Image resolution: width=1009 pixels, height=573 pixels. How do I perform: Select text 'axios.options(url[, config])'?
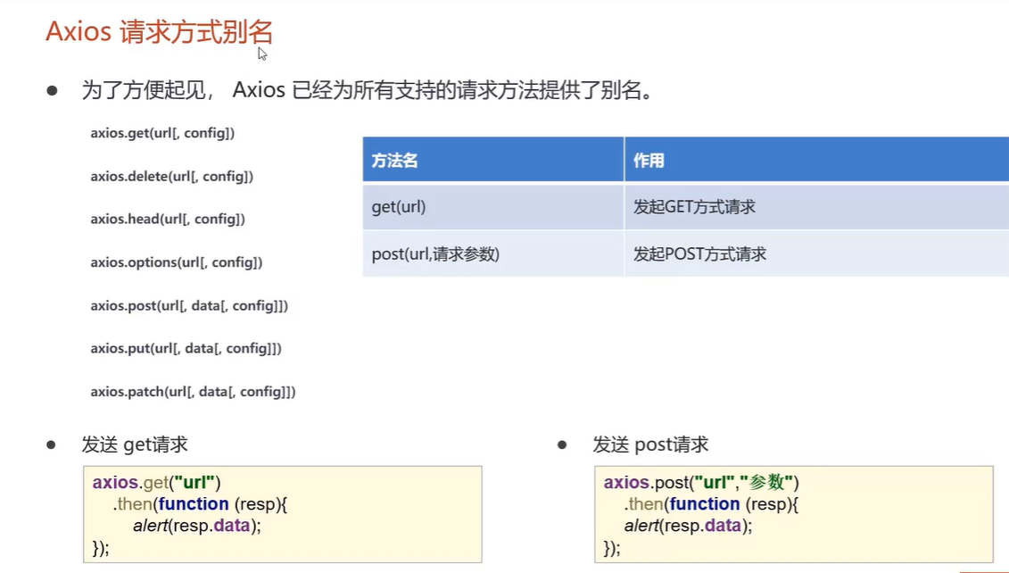(177, 262)
